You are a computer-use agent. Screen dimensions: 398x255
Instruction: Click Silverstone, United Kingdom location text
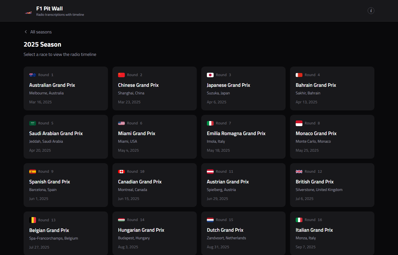(319, 190)
